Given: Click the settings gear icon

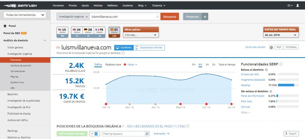Looking at the screenshot, I should pyautogui.click(x=271, y=47).
